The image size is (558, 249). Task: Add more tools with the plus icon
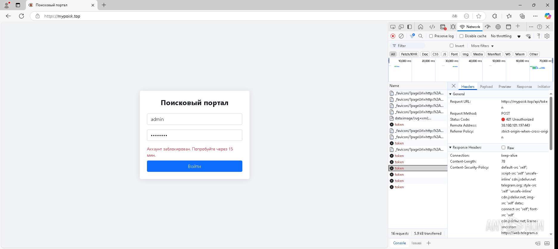point(518,26)
